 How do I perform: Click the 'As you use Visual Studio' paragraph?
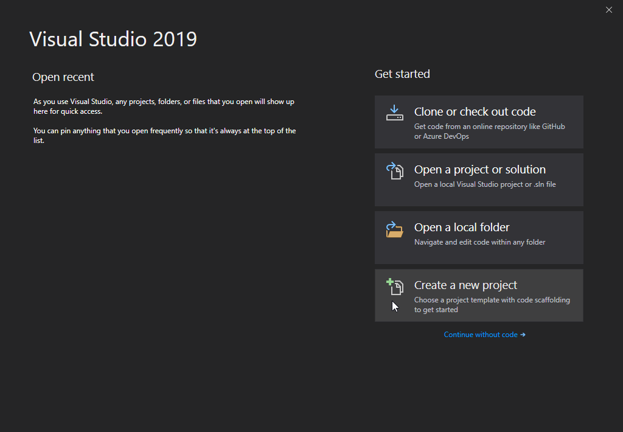tap(164, 106)
